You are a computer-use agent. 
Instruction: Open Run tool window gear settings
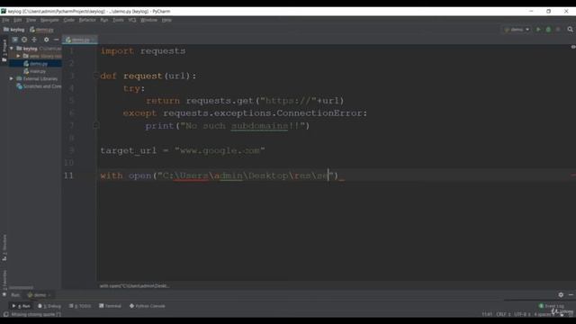[x=561, y=294]
